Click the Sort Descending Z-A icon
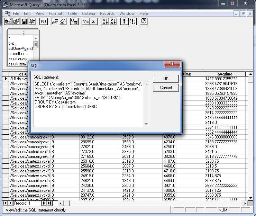 coord(113,21)
